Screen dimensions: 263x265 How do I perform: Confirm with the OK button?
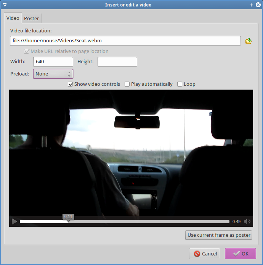click(x=241, y=254)
